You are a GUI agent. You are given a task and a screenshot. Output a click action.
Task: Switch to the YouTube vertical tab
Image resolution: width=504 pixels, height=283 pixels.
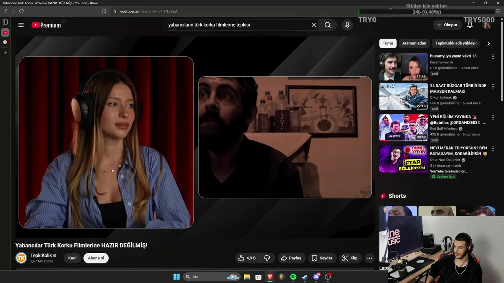tap(5, 32)
